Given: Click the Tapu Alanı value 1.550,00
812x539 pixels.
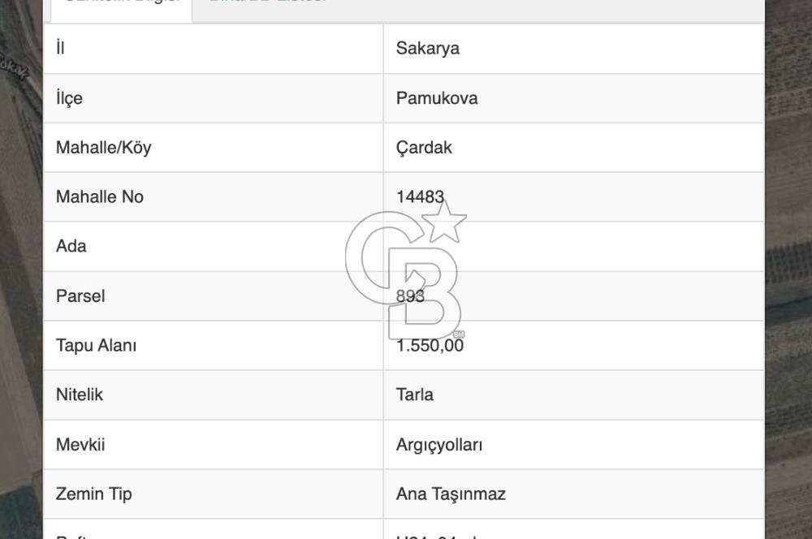Looking at the screenshot, I should coord(430,346).
